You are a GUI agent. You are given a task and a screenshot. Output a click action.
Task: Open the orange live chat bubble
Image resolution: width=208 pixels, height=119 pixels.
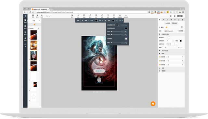(153, 104)
